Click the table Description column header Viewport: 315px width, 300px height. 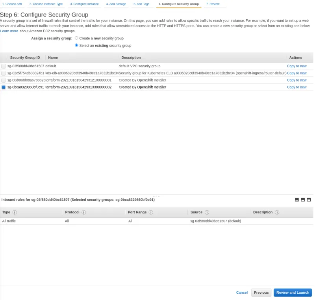point(131,57)
